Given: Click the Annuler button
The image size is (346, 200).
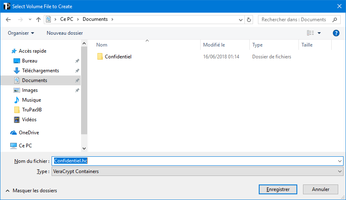Looking at the screenshot, I should [320, 189].
